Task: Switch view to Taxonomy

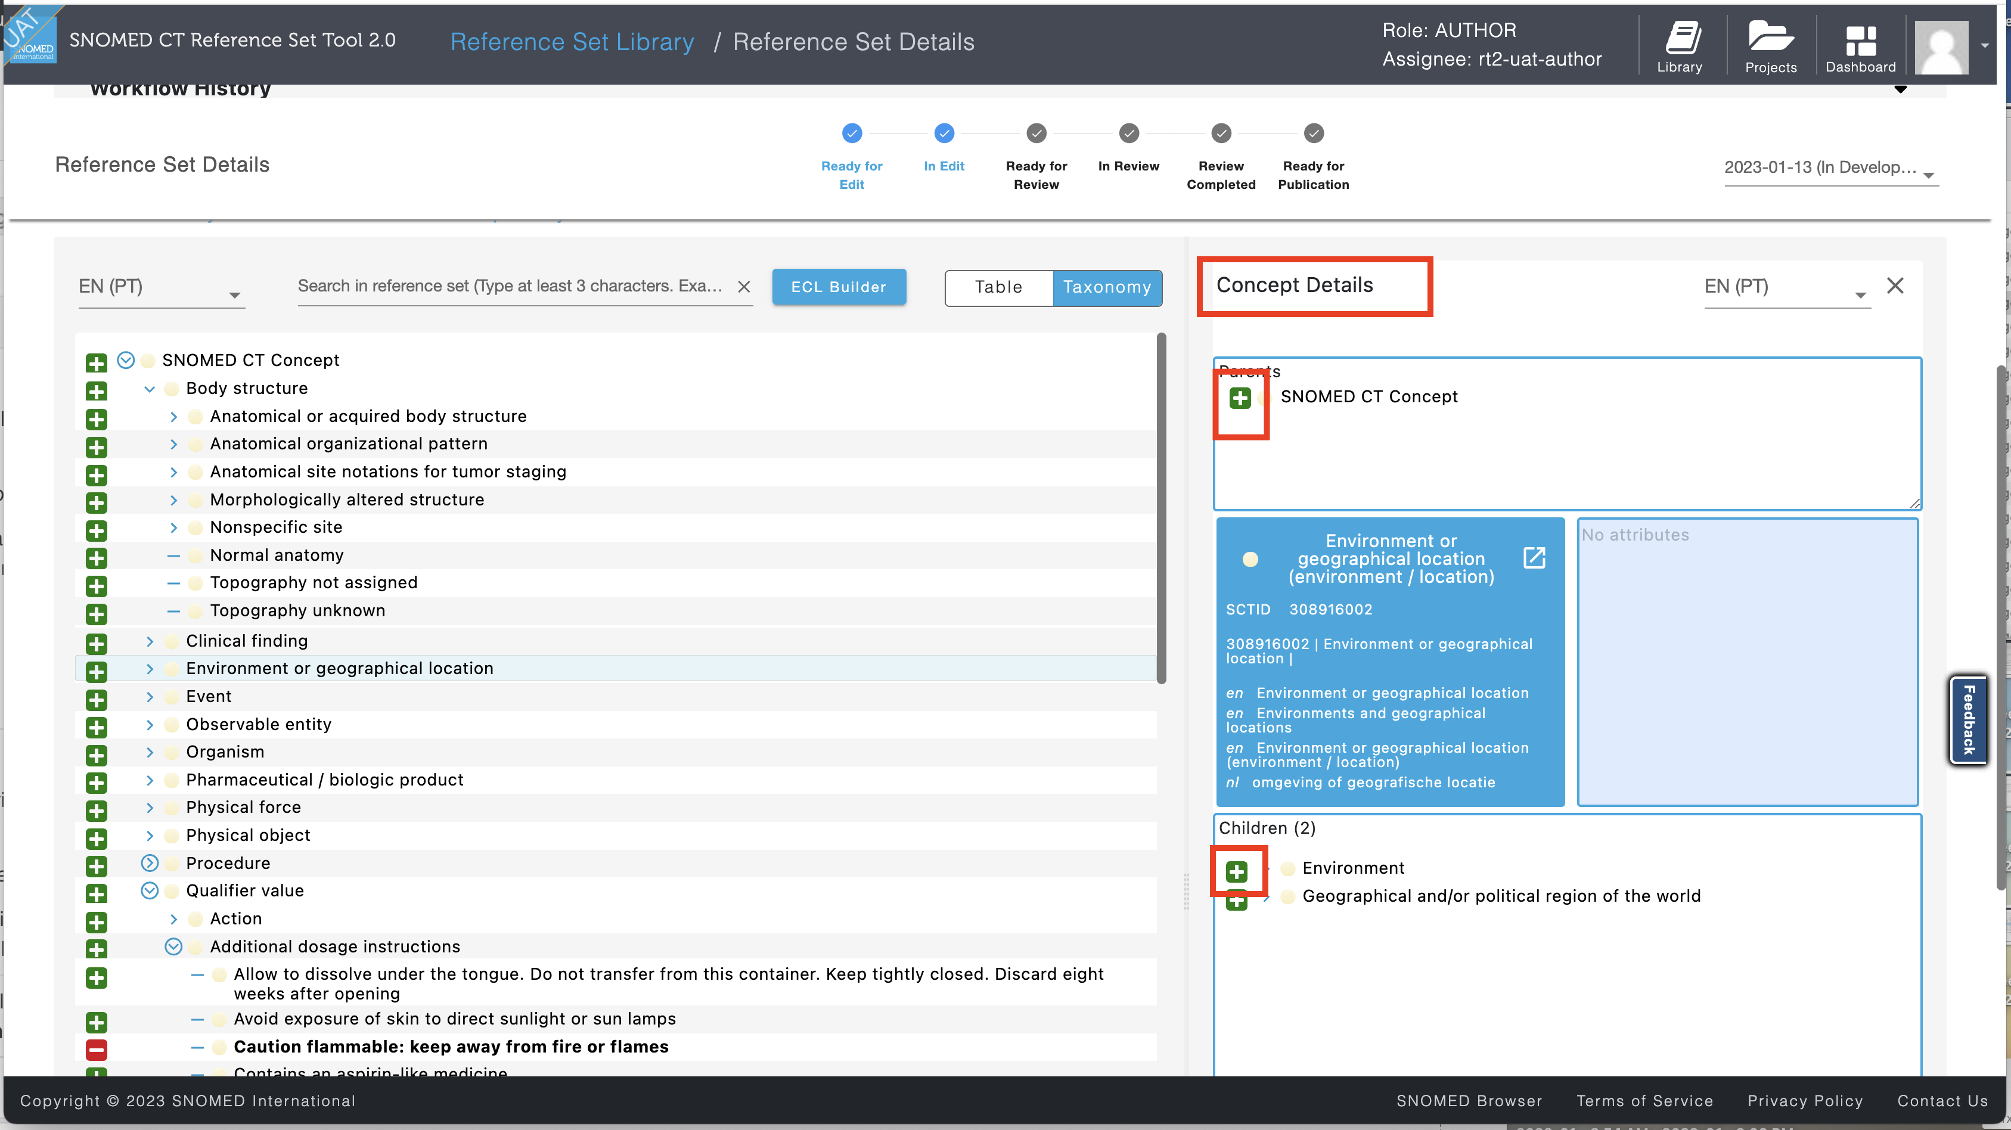Action: tap(1107, 287)
